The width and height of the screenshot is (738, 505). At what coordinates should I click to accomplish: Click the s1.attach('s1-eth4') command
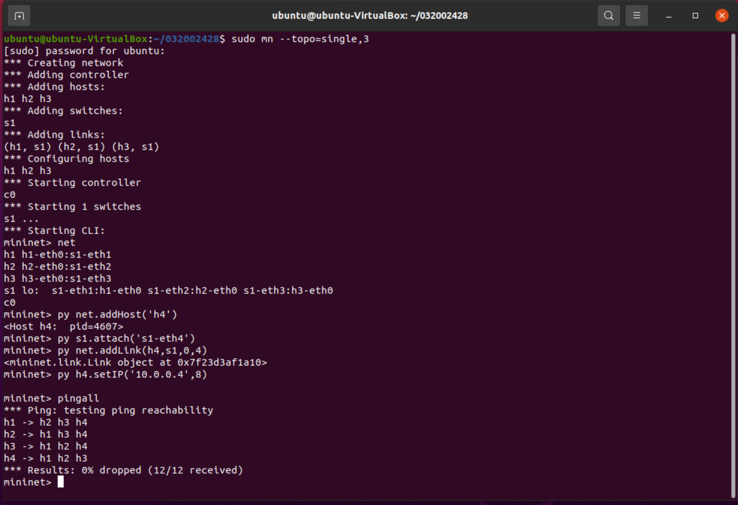point(126,338)
